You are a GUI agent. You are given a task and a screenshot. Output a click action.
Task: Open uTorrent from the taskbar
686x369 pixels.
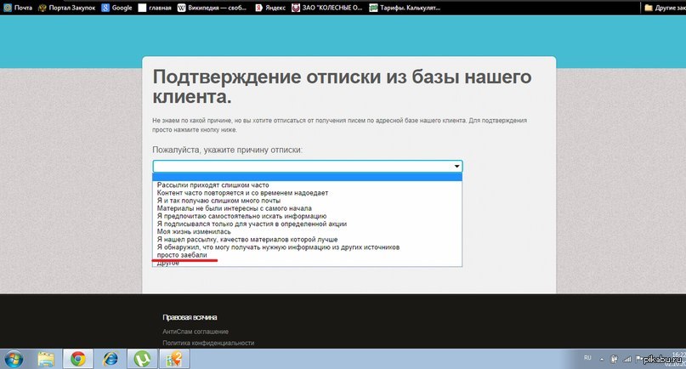point(142,358)
